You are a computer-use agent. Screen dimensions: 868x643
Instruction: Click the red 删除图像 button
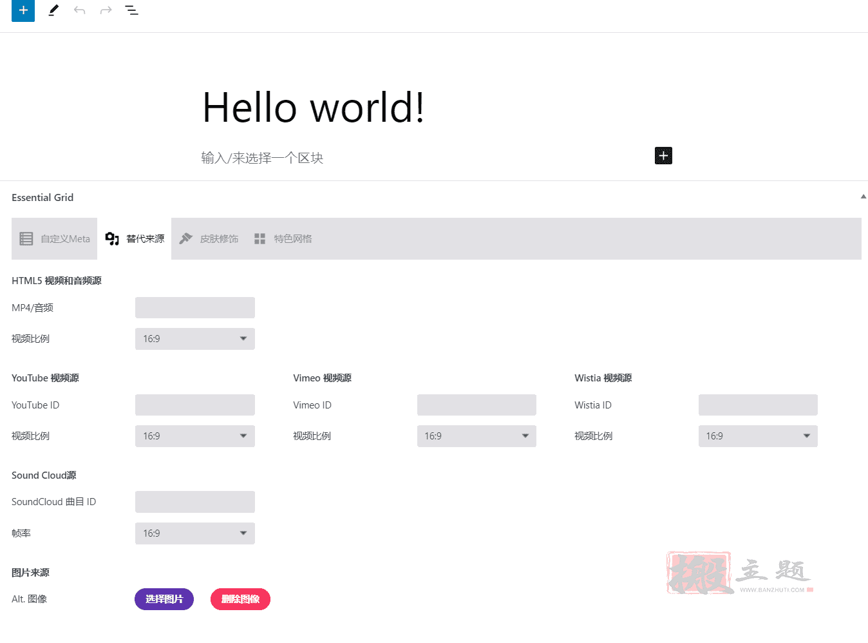coord(240,599)
